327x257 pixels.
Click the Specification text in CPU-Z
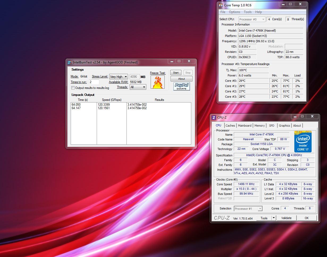coord(274,155)
